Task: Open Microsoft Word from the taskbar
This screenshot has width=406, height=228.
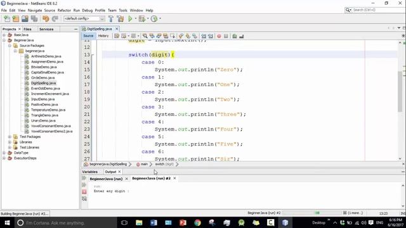Action: click(154, 222)
